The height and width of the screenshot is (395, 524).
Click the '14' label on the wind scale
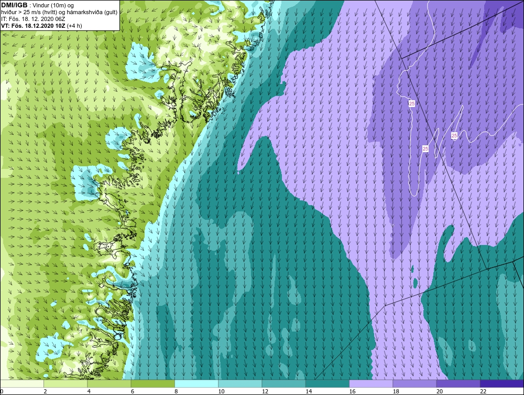coord(309,392)
